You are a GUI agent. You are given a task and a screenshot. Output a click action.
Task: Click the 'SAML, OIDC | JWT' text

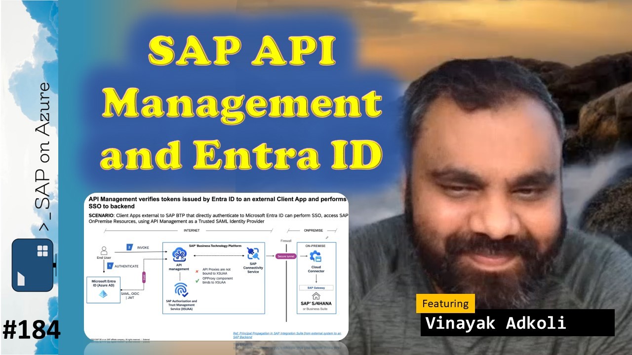(129, 296)
